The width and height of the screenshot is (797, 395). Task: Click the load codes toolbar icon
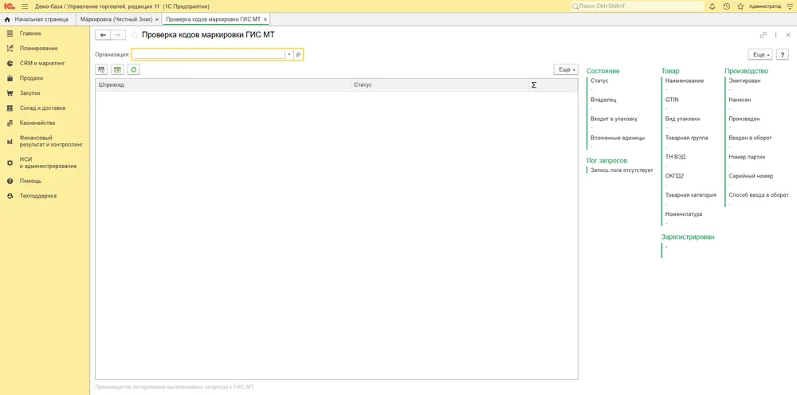tap(117, 69)
